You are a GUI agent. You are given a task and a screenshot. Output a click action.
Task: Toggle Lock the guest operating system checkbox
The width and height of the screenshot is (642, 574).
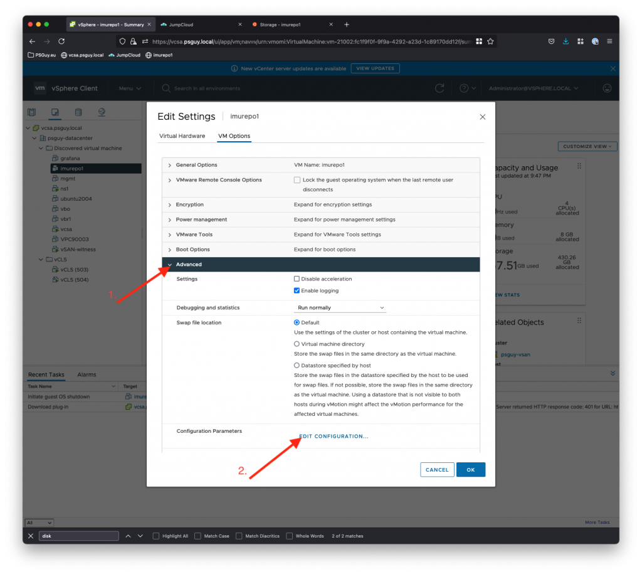coord(297,180)
